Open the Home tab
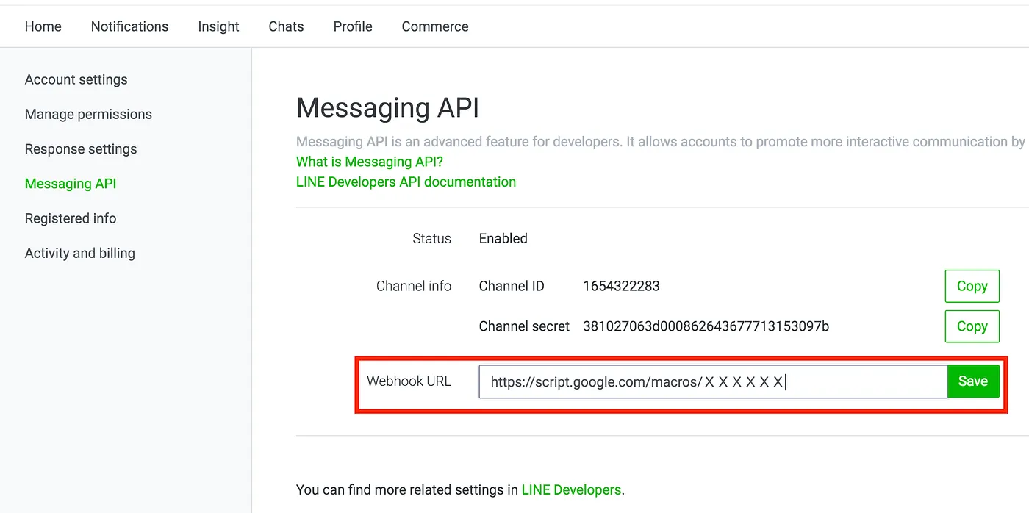1029x513 pixels. pyautogui.click(x=43, y=26)
